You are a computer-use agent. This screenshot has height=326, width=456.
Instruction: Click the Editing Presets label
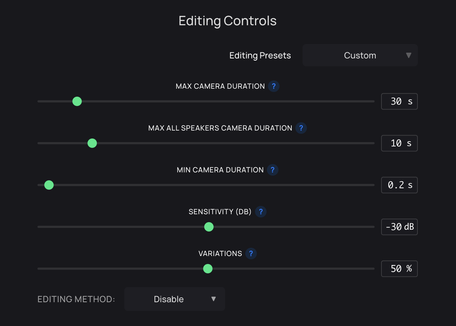click(260, 55)
